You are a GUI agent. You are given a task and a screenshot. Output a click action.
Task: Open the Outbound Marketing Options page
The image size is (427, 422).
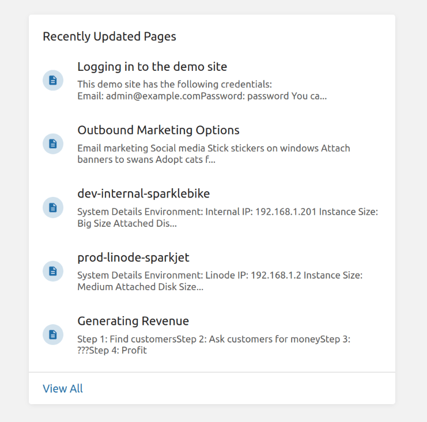tap(158, 130)
